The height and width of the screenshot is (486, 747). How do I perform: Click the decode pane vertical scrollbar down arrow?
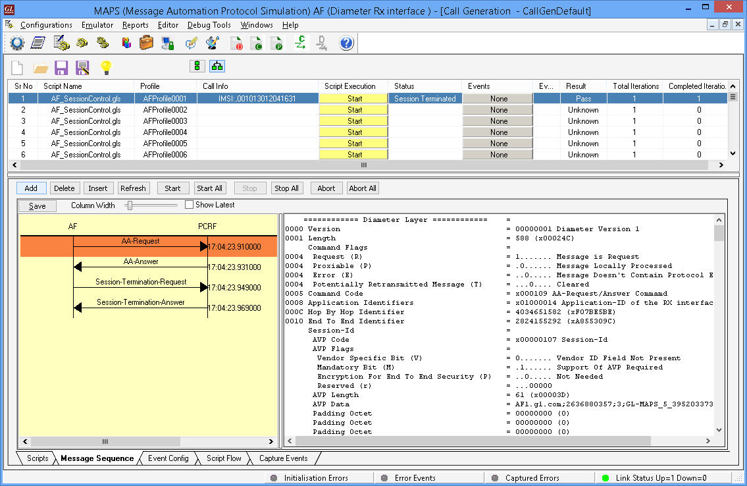(x=719, y=430)
